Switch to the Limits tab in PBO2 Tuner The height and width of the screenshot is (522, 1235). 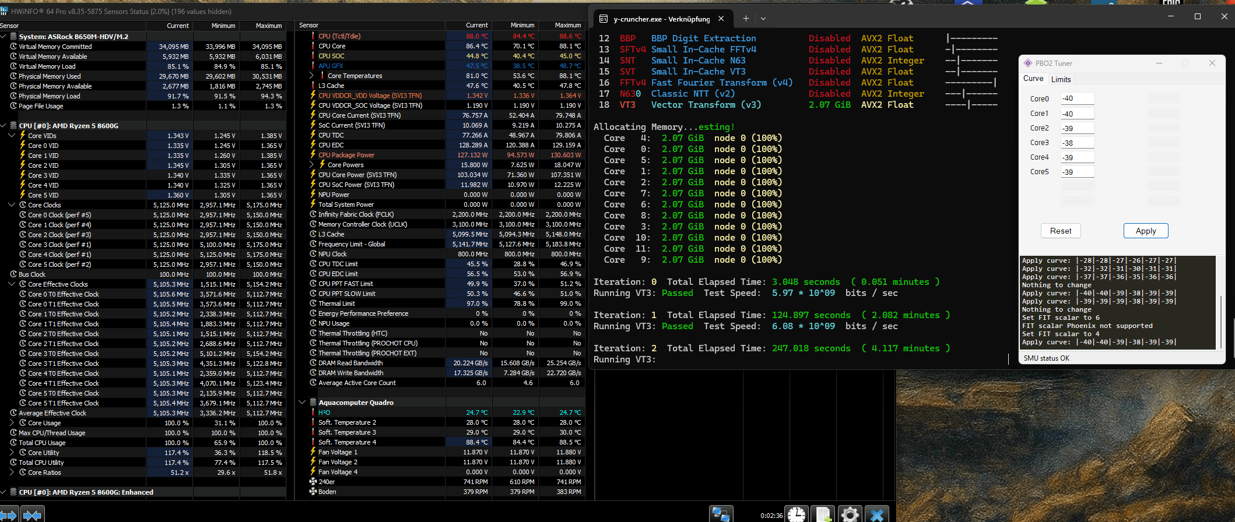1061,79
